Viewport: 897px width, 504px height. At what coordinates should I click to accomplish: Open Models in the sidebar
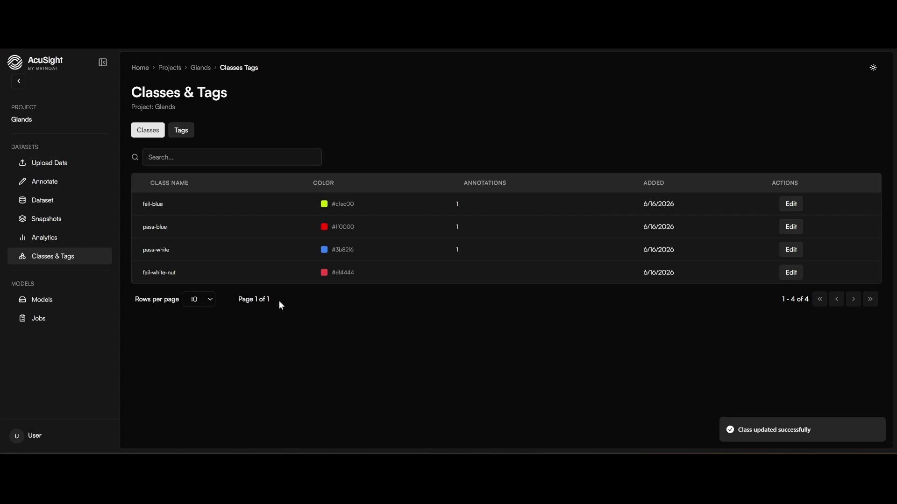60,300
